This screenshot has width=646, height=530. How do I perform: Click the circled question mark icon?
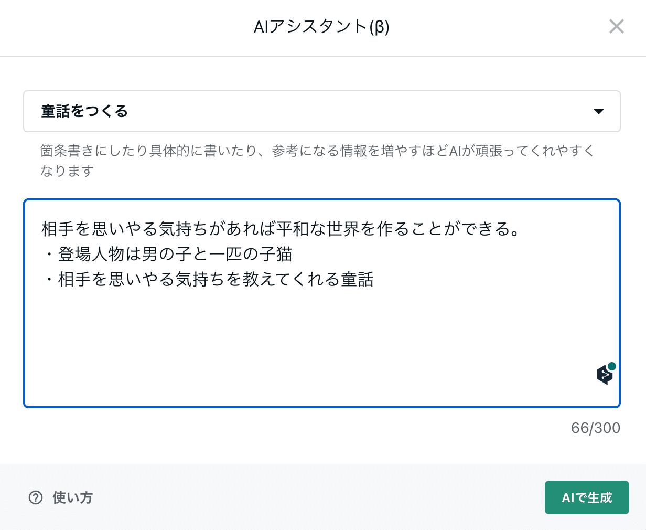(36, 497)
